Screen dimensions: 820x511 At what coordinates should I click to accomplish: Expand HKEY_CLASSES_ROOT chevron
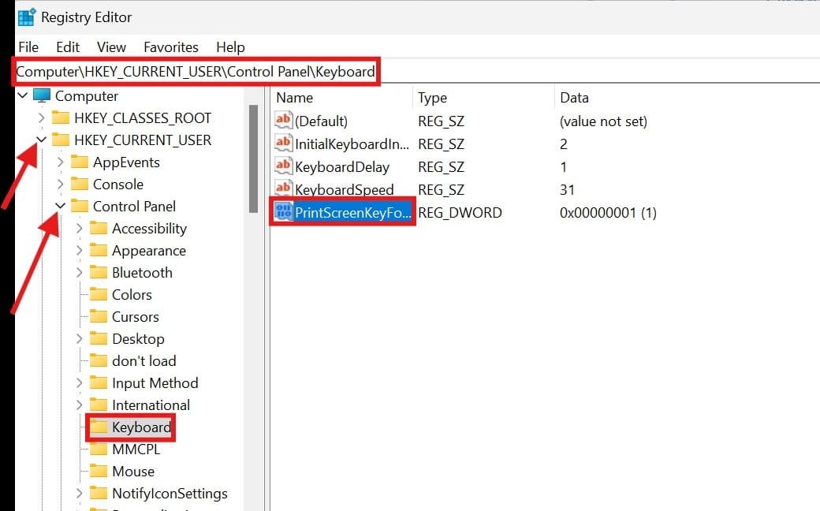pyautogui.click(x=41, y=117)
